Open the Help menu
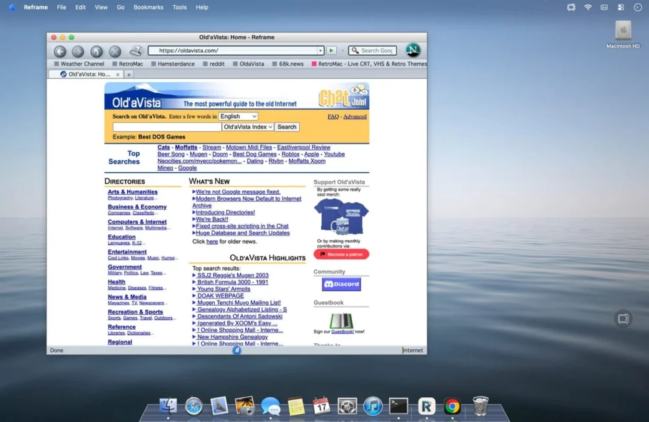The image size is (649, 422). [x=202, y=7]
